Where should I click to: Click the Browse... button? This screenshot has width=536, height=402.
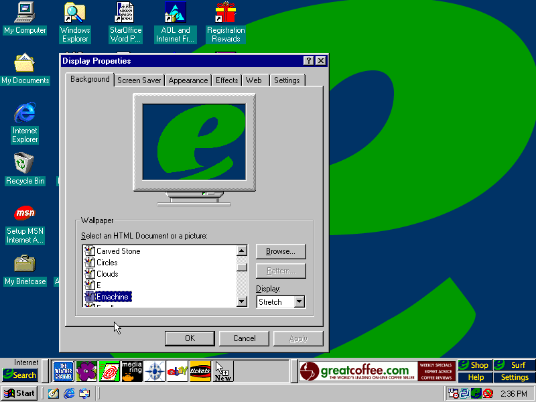[x=280, y=251]
